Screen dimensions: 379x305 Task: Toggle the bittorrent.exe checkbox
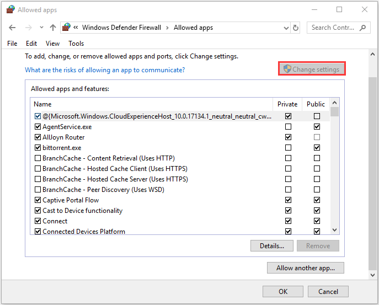[x=38, y=147]
